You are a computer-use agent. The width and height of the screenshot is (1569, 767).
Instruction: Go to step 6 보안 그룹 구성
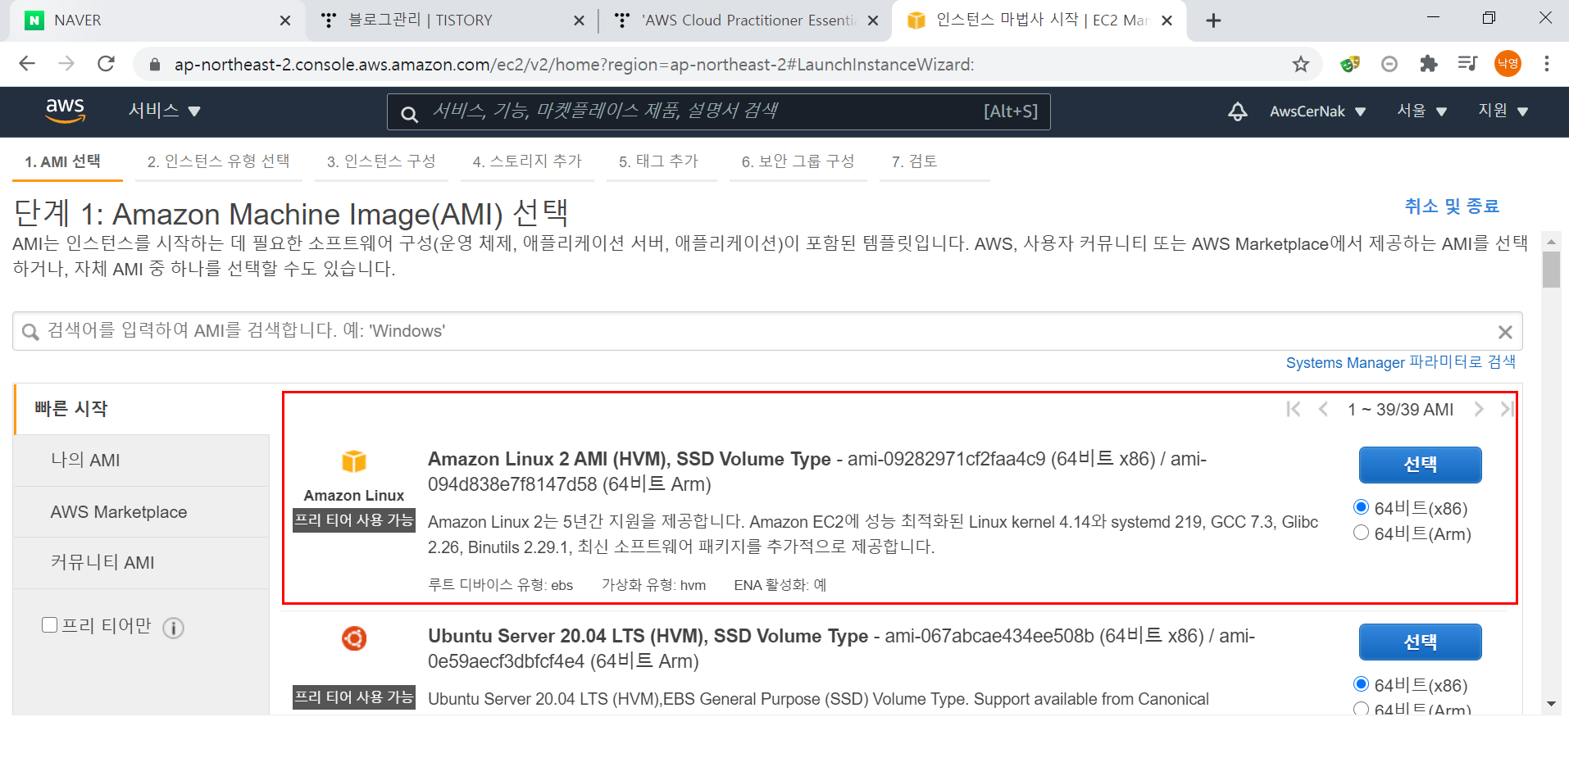pyautogui.click(x=798, y=161)
